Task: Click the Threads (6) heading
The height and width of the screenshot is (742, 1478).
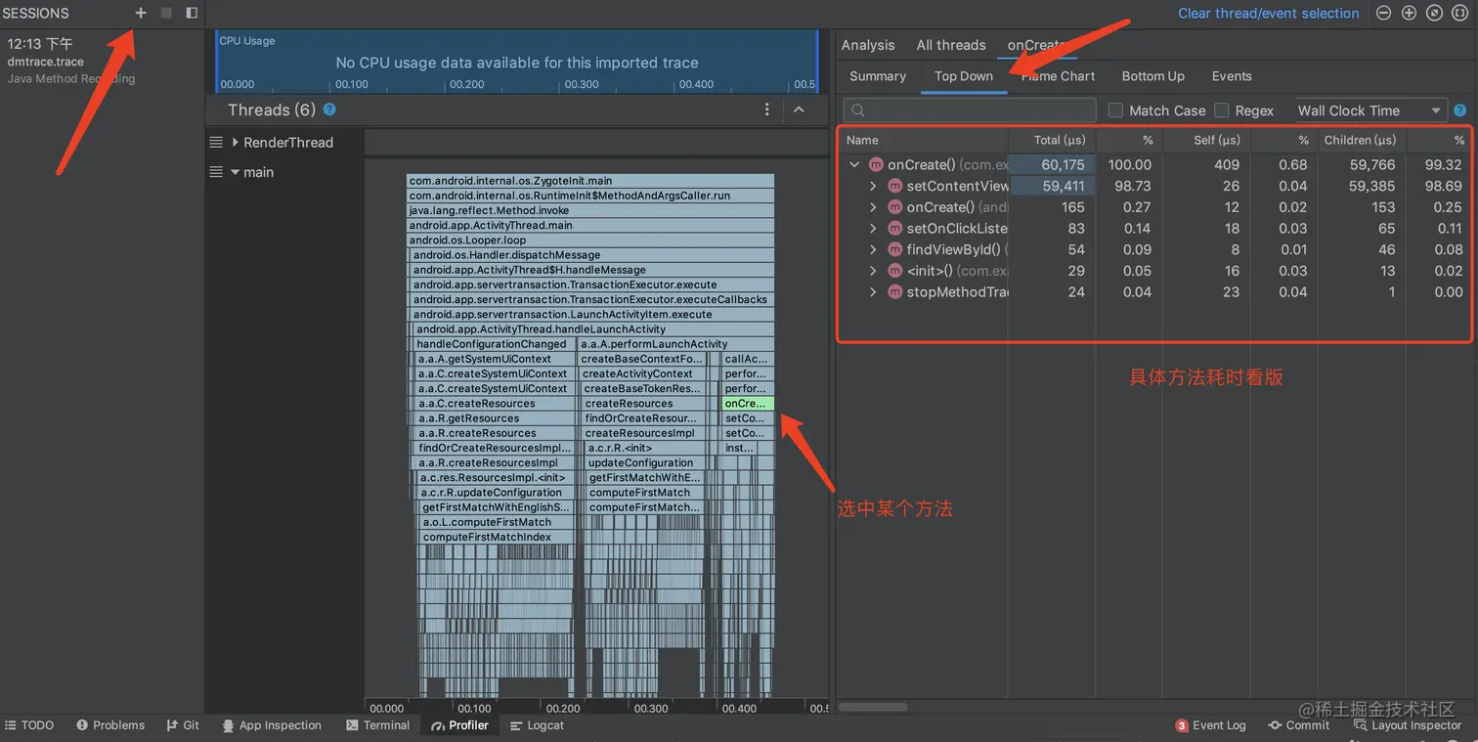Action: (272, 109)
